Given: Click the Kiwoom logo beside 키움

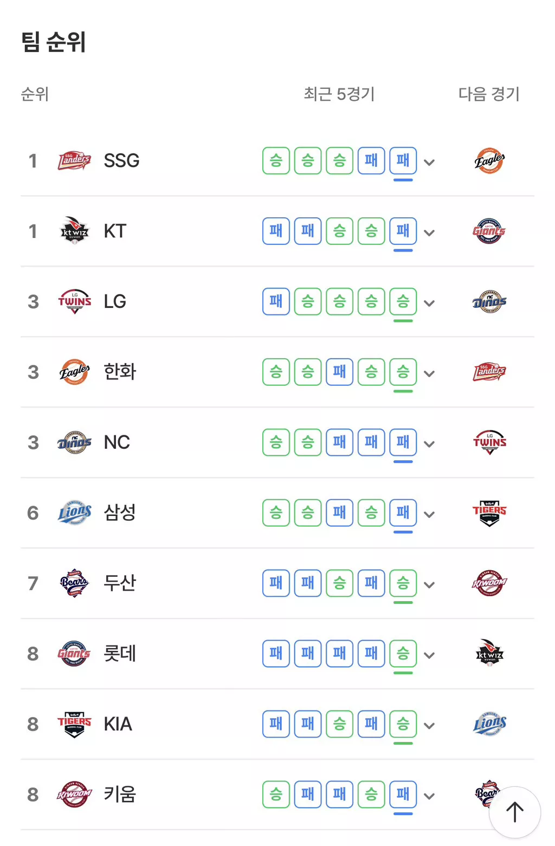Looking at the screenshot, I should coord(74,795).
